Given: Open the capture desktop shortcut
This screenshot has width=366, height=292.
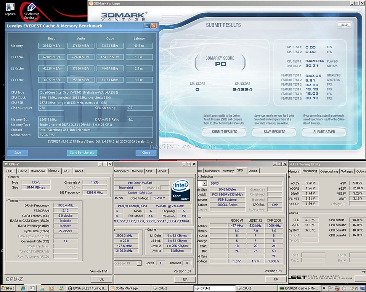Looking at the screenshot, I should coord(10,9).
